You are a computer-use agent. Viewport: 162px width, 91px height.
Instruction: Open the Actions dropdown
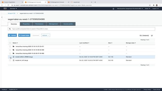[x=46, y=35]
